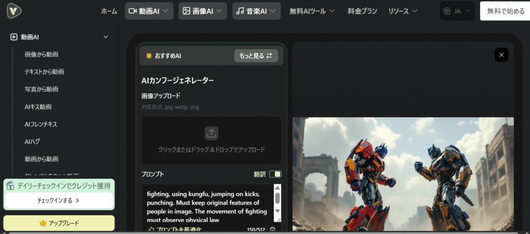Expand the 無料AIツール dropdown
The width and height of the screenshot is (530, 234).
click(x=332, y=11)
